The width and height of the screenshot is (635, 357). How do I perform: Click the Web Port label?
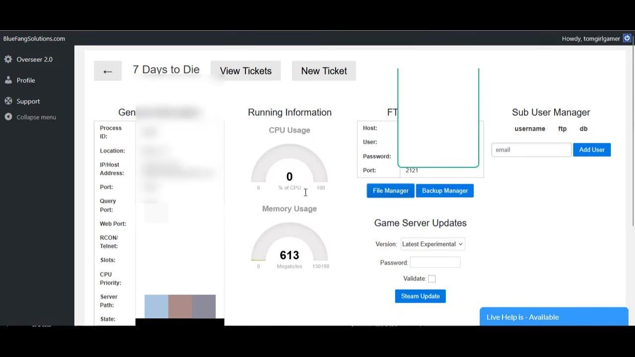click(x=113, y=224)
